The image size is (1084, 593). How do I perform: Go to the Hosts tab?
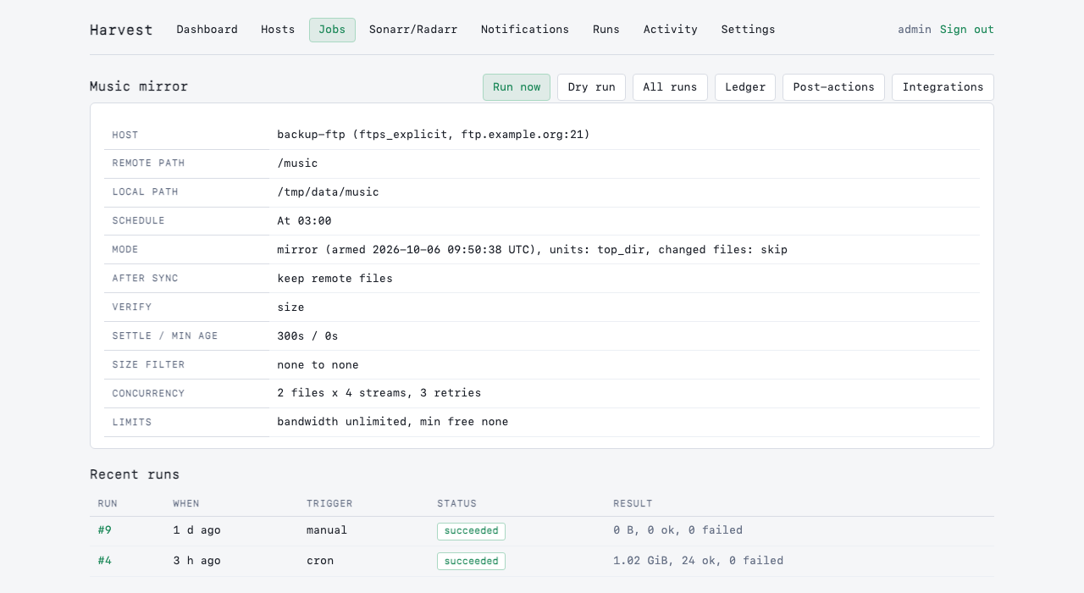(x=278, y=30)
